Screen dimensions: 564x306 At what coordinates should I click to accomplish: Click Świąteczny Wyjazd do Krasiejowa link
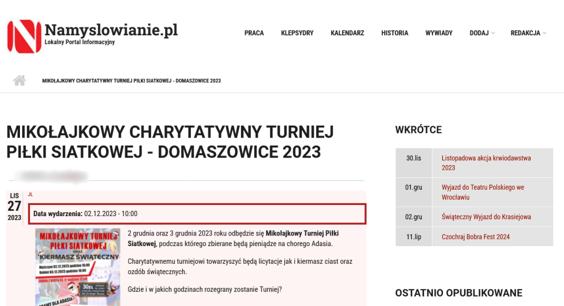[486, 217]
